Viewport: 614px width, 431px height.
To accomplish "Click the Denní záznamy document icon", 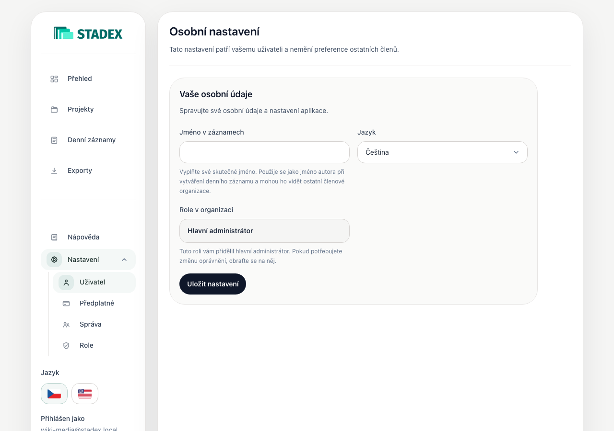I will coord(54,140).
